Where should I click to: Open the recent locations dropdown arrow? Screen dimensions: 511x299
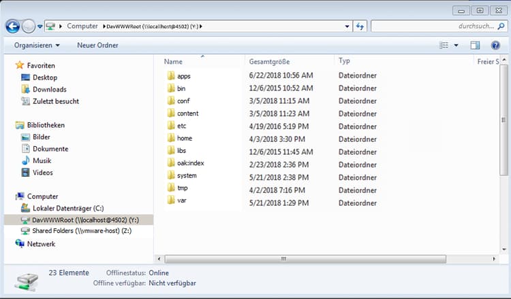40,27
